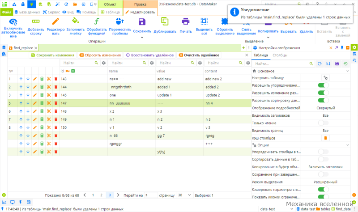Select the Fill cell tool

point(75,27)
